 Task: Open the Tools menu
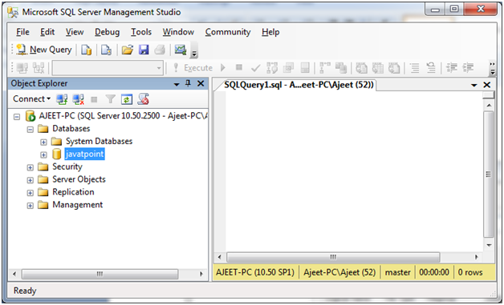point(141,32)
